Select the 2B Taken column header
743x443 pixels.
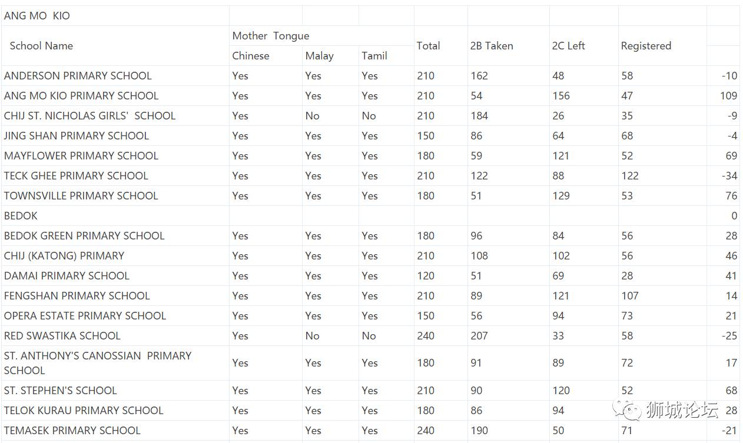[492, 46]
